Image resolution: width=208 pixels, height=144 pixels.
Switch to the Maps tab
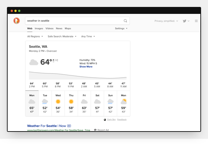tap(68, 28)
